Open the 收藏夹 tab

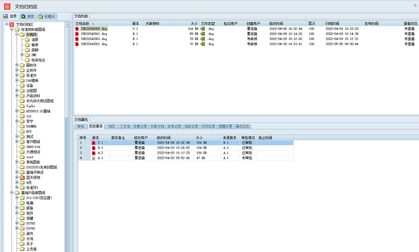click(x=47, y=17)
